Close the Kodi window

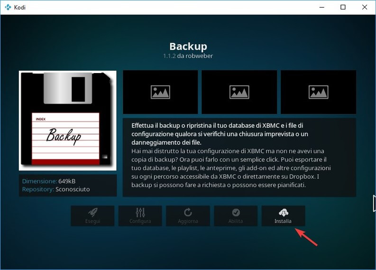click(x=365, y=7)
